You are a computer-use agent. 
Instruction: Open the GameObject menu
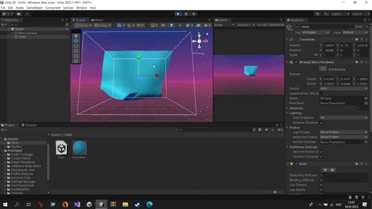click(x=34, y=8)
